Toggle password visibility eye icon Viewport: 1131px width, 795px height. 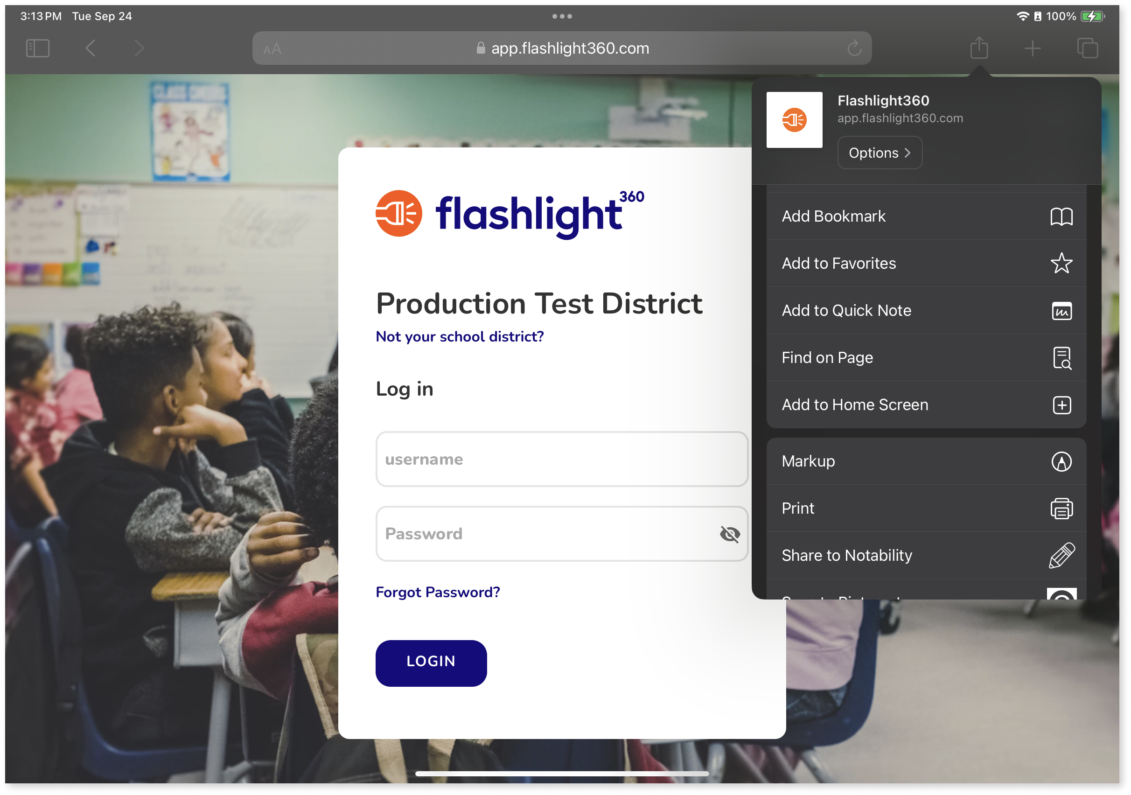click(x=730, y=534)
